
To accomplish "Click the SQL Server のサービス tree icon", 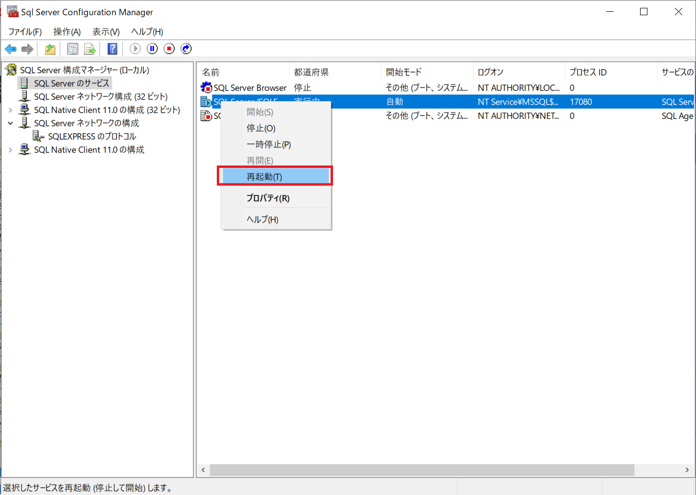I will (25, 83).
